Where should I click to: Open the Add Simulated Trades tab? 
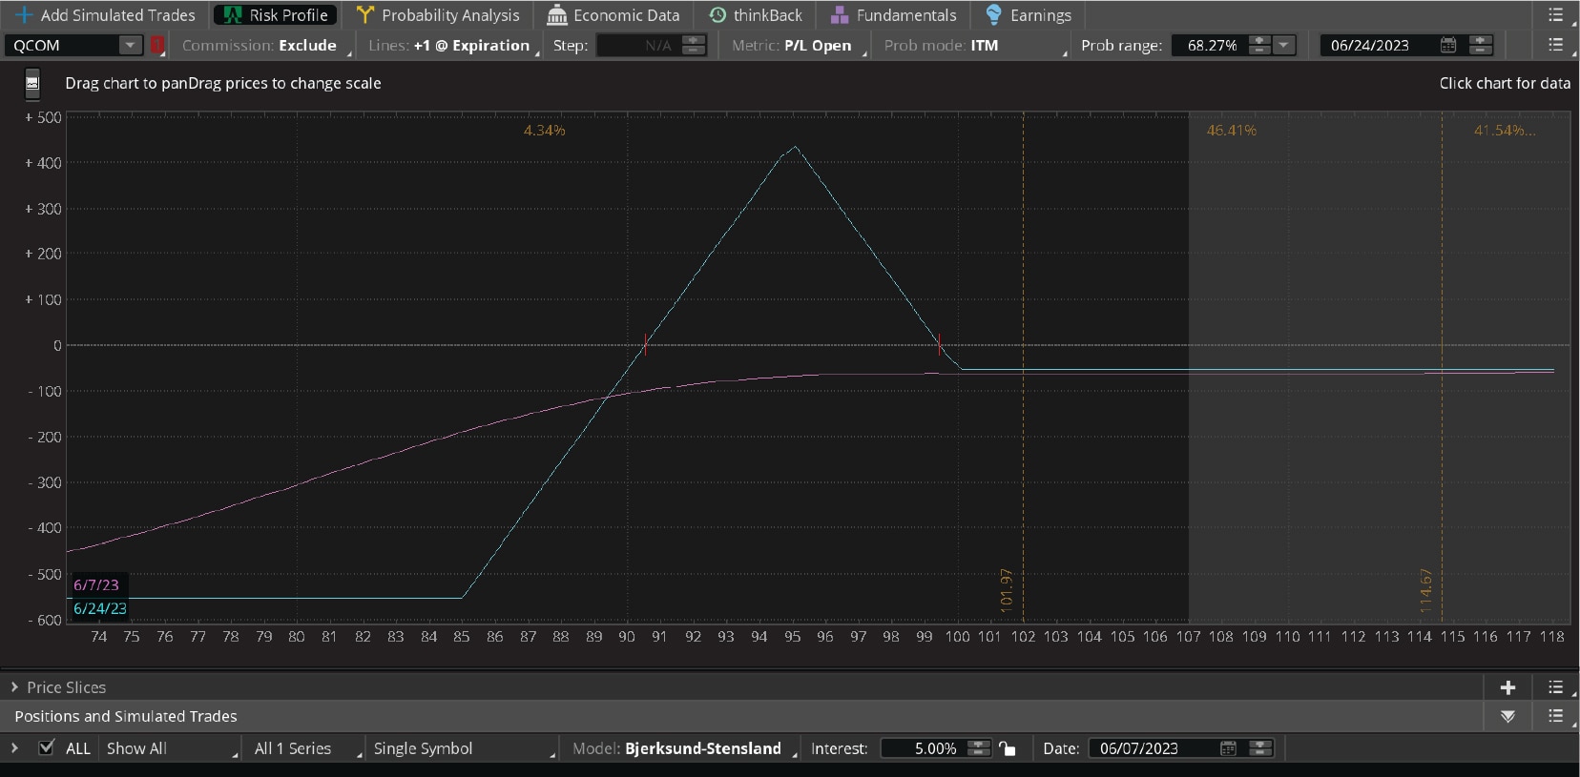click(x=106, y=15)
